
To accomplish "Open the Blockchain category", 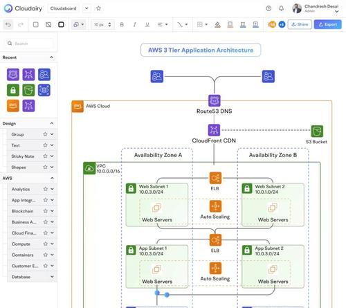I will [x=33, y=211].
